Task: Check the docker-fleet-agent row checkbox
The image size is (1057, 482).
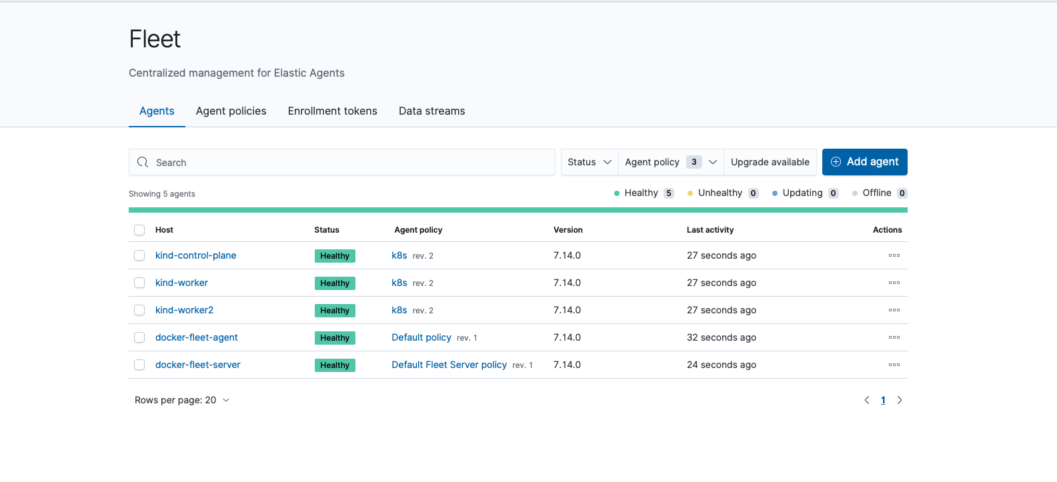Action: (x=139, y=337)
